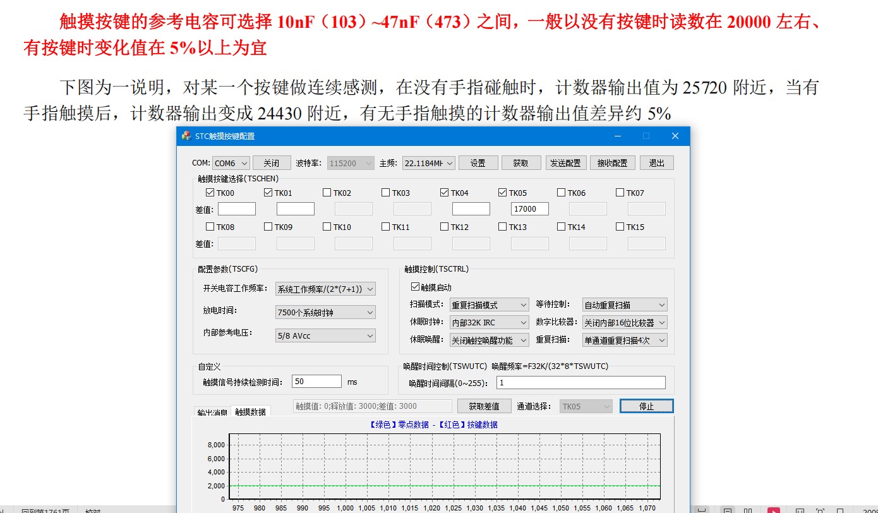Viewport: 878px width, 513px height.
Task: Focus the 差值 field under TK04
Action: coord(471,208)
